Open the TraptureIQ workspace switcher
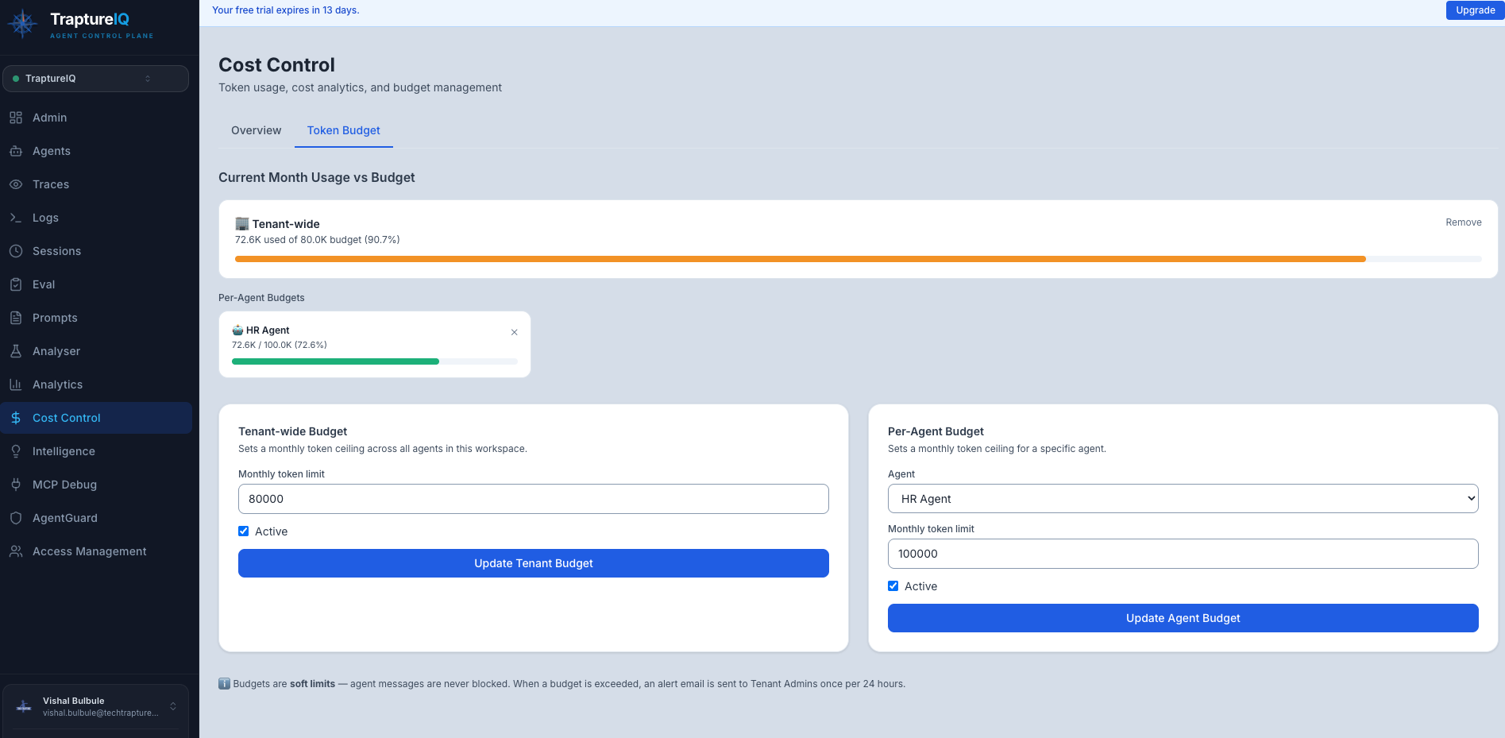Image resolution: width=1505 pixels, height=738 pixels. (95, 79)
